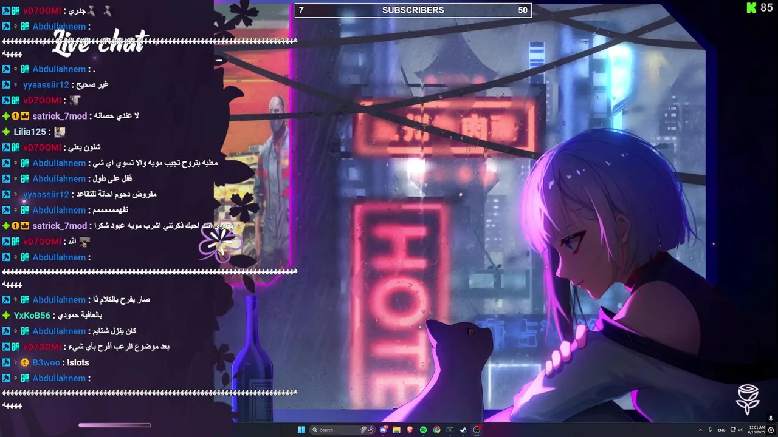Click the microphone icon in the system tray
Screen dimensions: 778x437
click(710, 430)
